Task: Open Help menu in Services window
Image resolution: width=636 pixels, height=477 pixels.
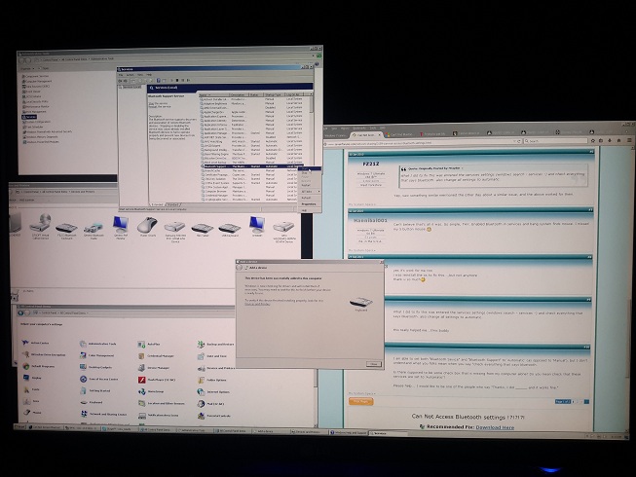Action: pos(149,75)
